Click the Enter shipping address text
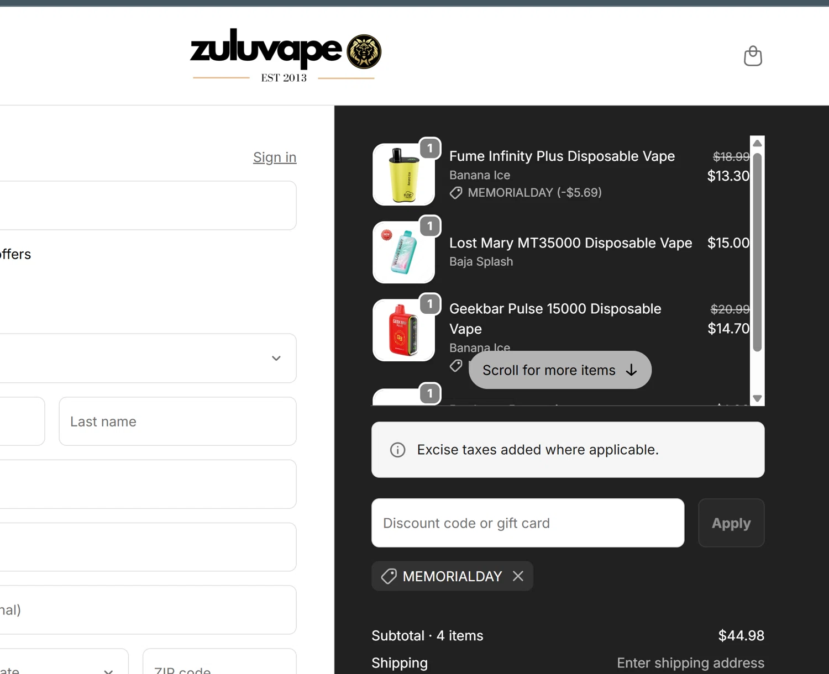This screenshot has height=674, width=829. tap(690, 663)
